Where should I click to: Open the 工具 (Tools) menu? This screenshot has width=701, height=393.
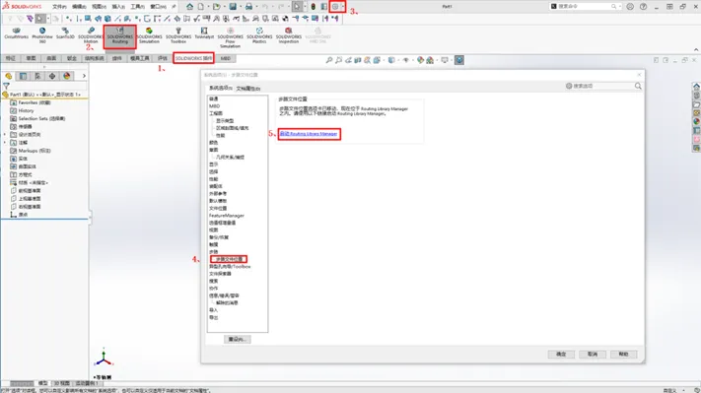click(x=138, y=7)
